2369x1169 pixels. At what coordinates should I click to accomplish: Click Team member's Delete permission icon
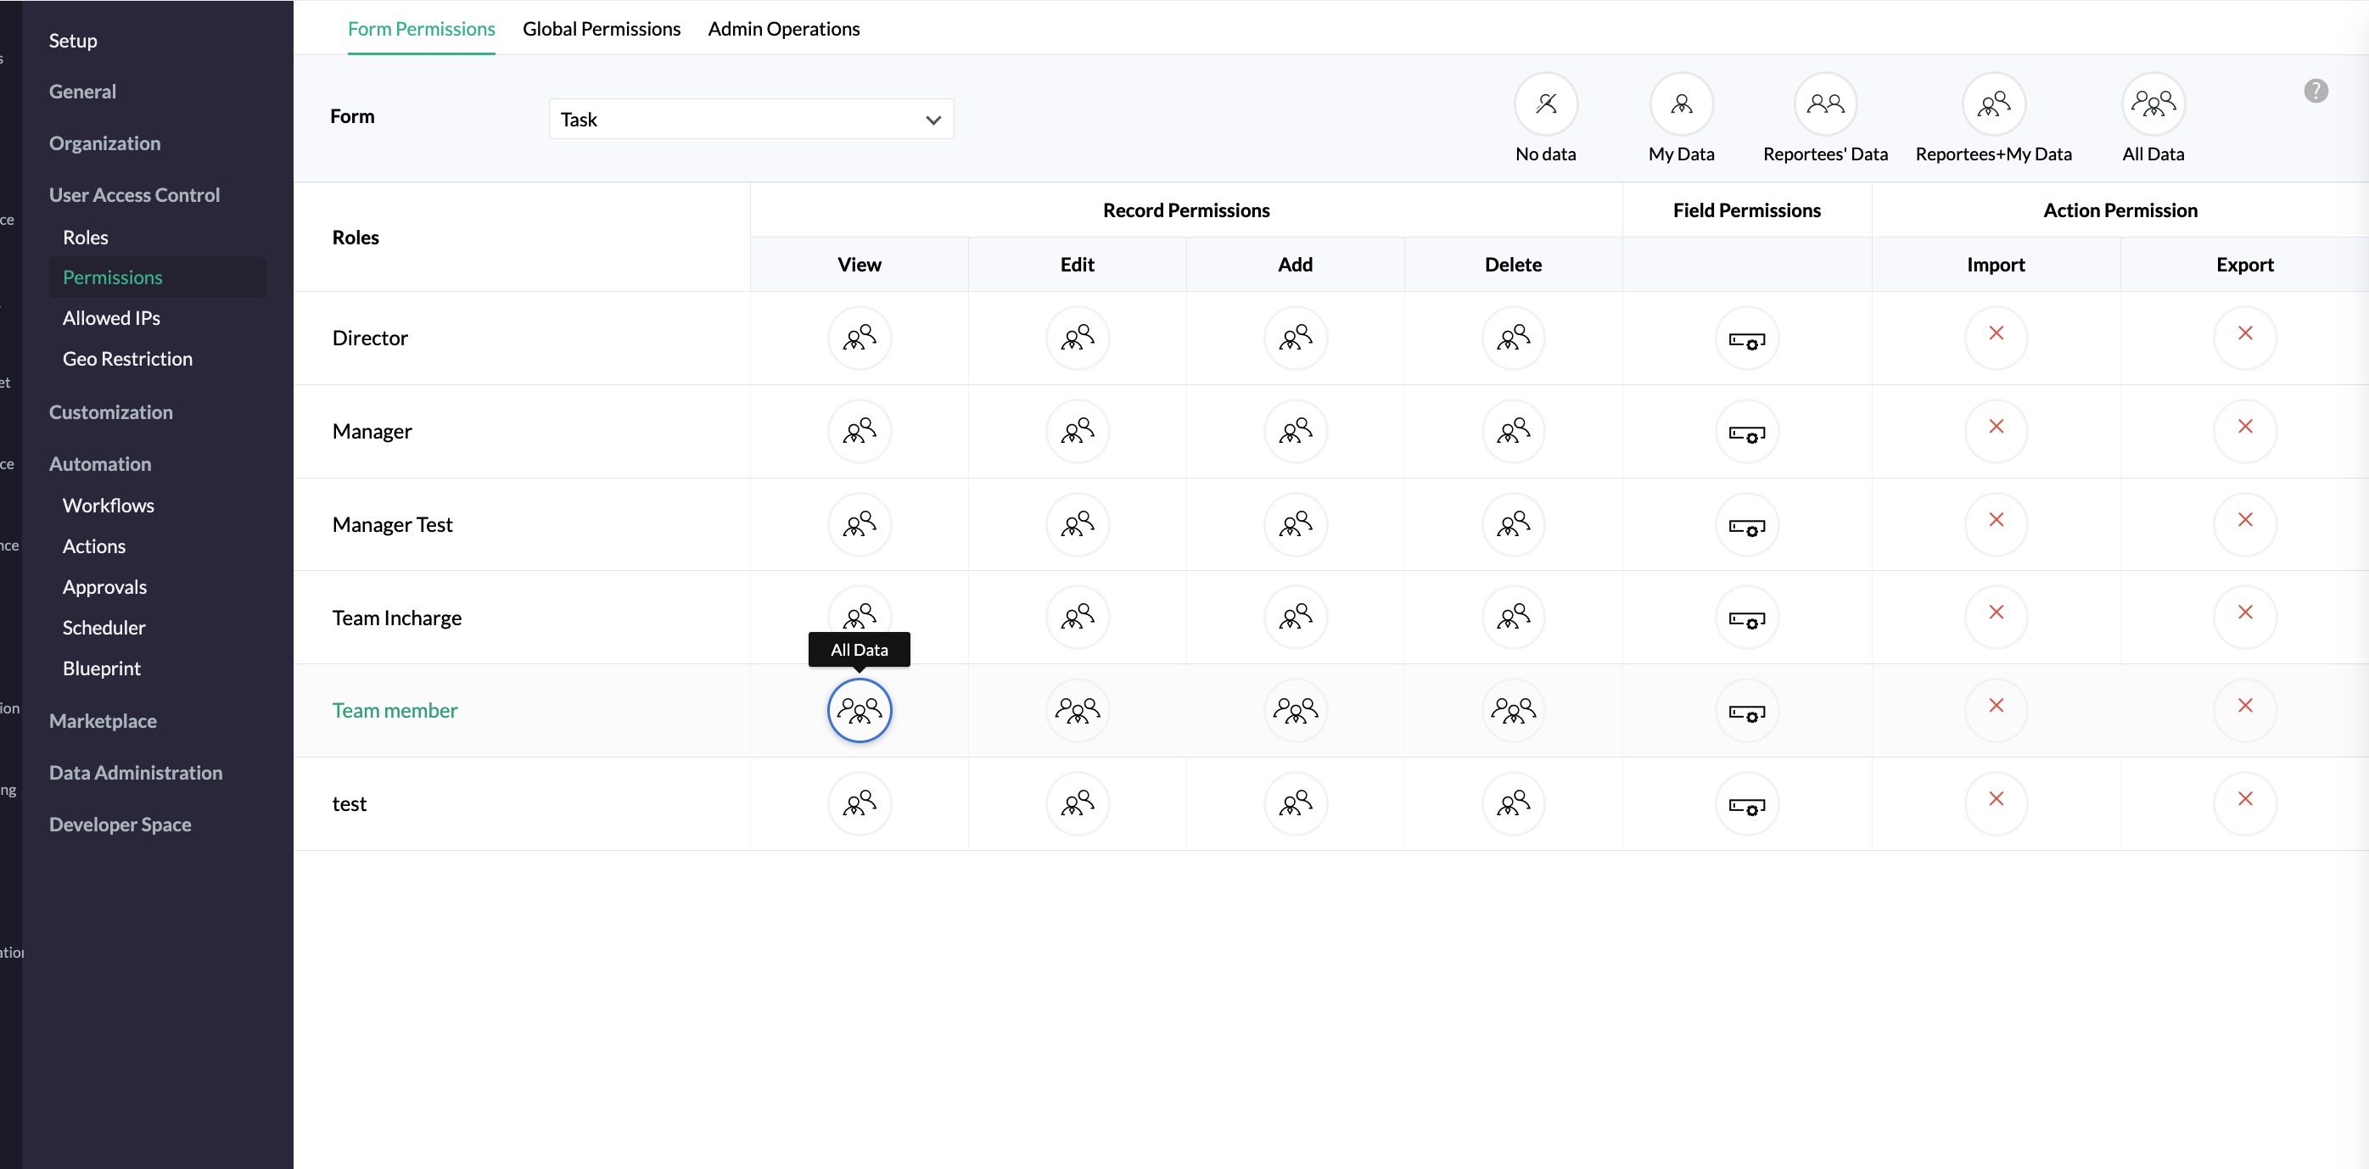point(1513,710)
